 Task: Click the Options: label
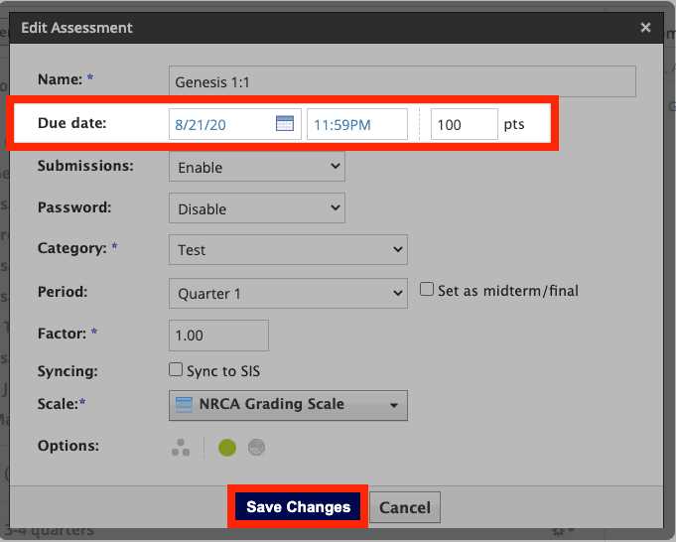68,446
